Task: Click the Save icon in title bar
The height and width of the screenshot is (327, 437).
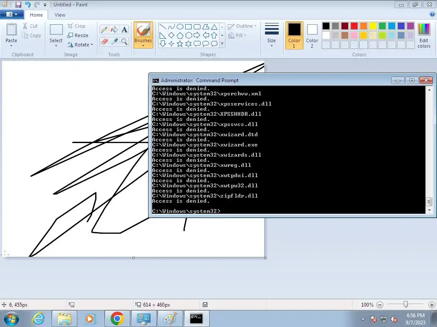Action: [18, 4]
